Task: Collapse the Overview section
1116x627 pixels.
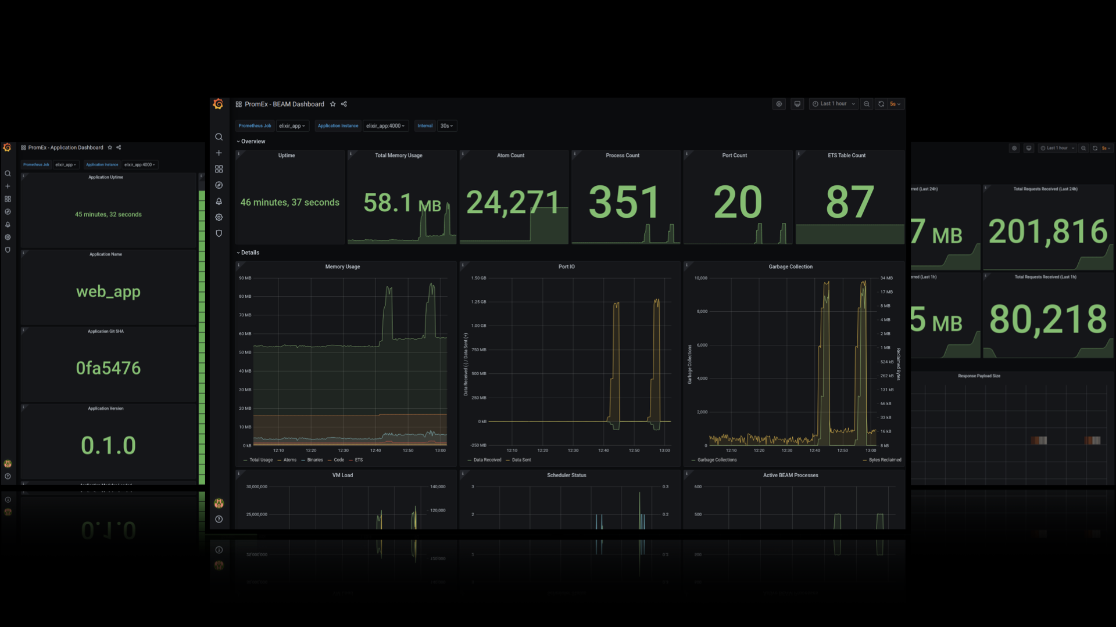Action: 251,141
